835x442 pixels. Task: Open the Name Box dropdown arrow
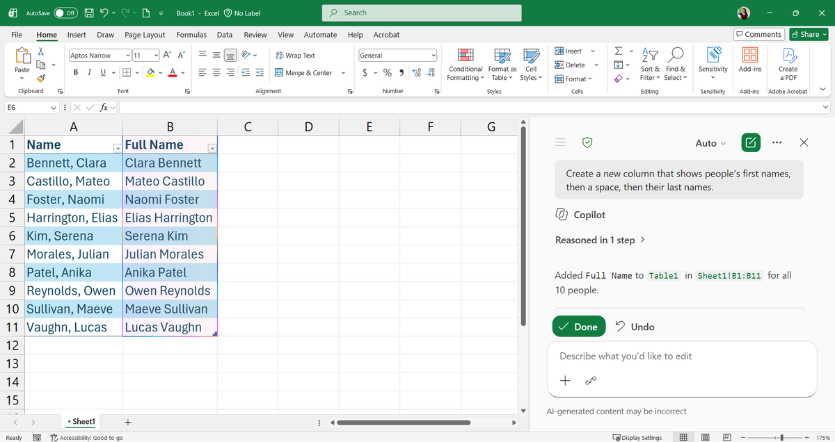tap(54, 107)
